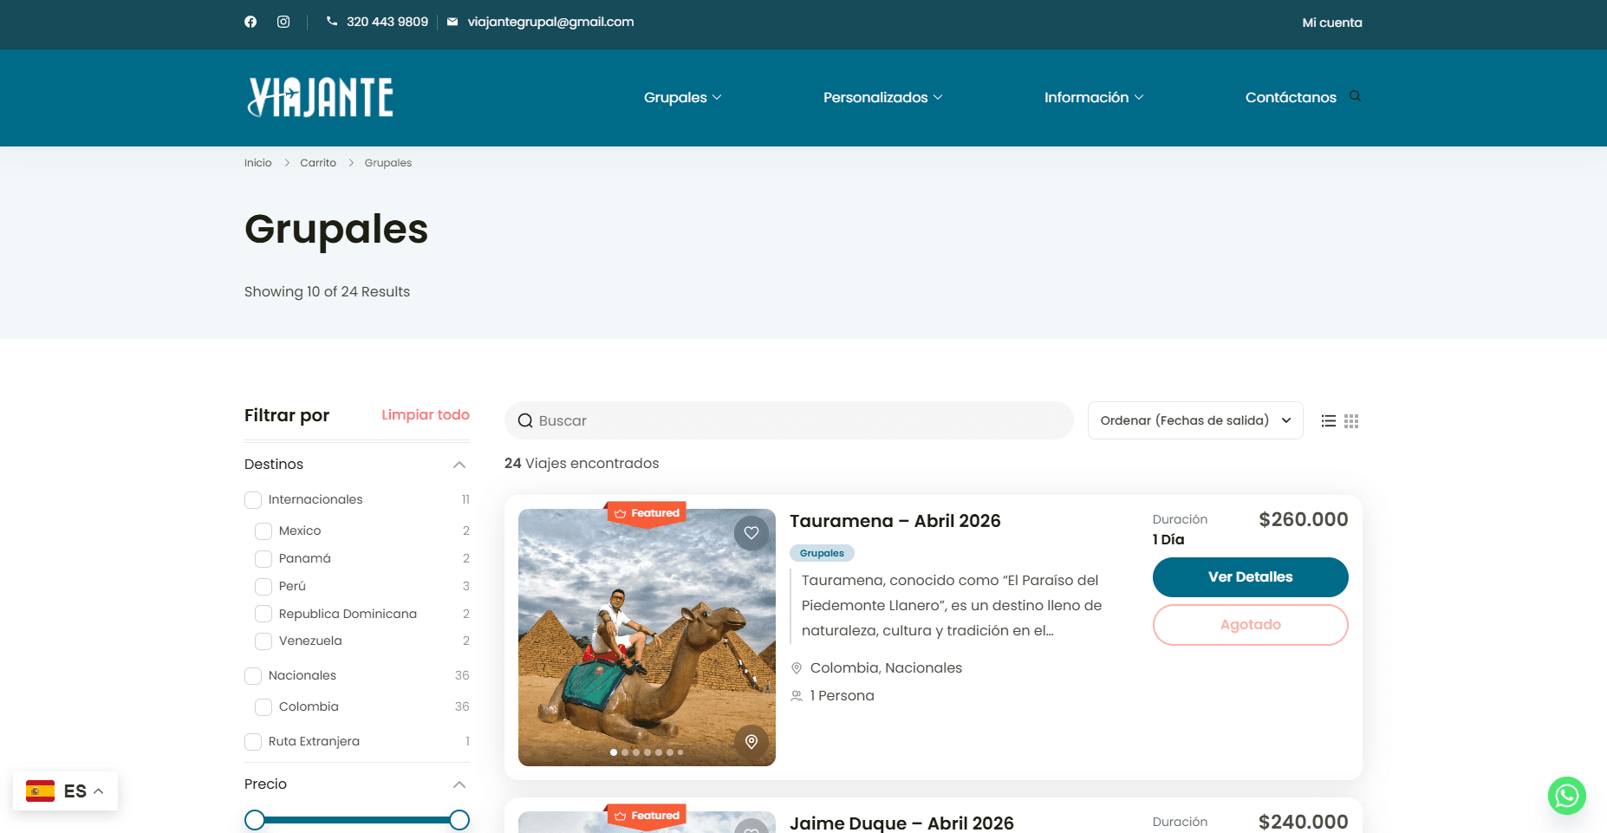Open the Tauramena camel photo

[647, 637]
